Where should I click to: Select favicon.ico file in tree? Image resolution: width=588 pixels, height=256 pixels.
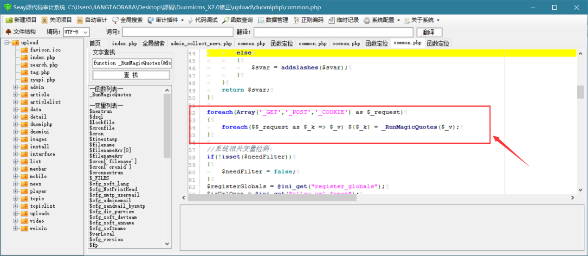45,50
